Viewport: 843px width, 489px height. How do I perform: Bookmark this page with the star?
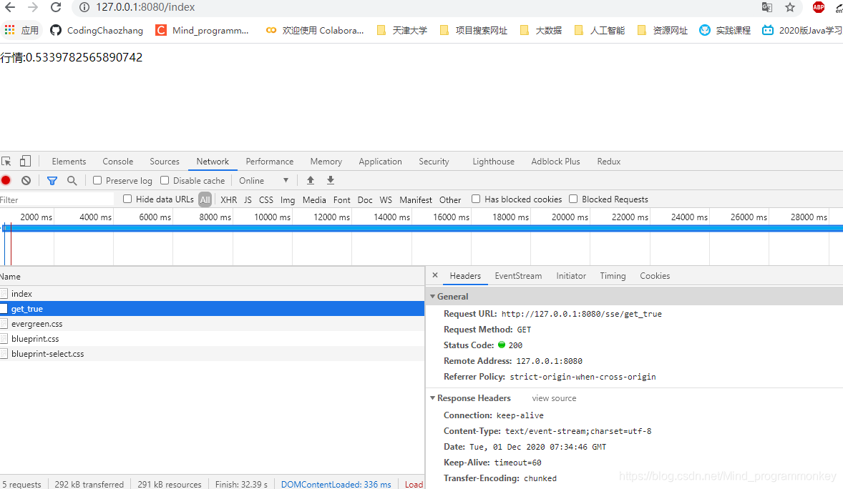coord(790,8)
